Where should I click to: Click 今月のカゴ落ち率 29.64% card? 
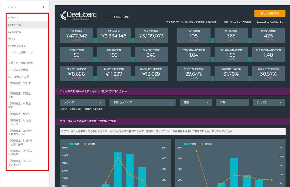194,74
